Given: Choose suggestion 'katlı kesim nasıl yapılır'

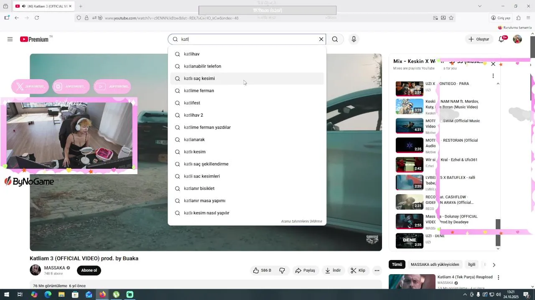Looking at the screenshot, I should pos(247,213).
